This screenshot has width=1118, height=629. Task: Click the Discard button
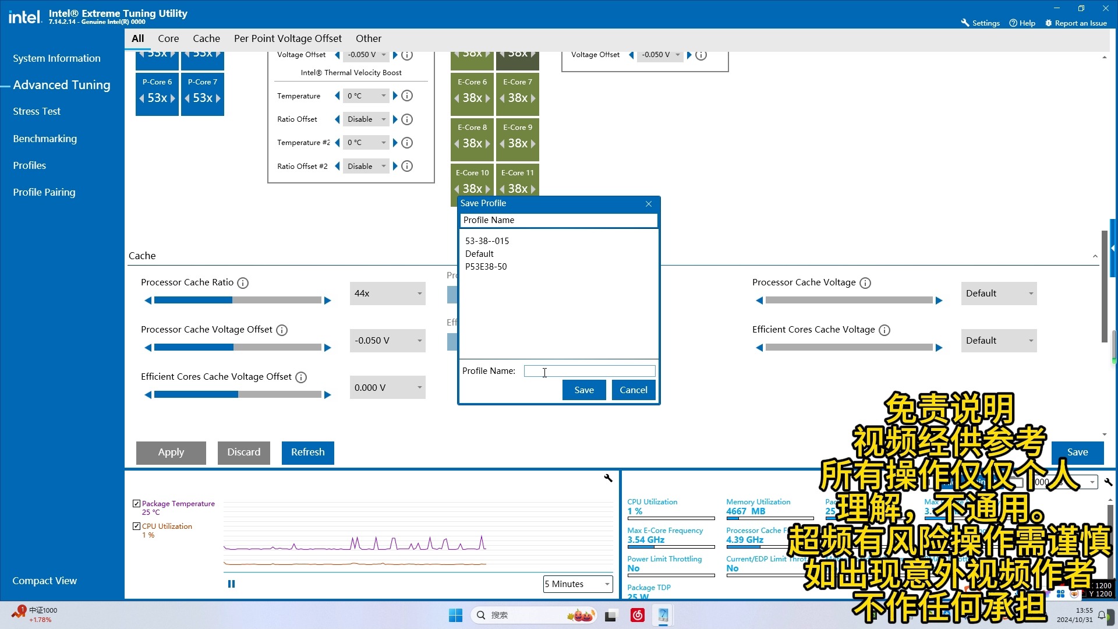tap(244, 453)
